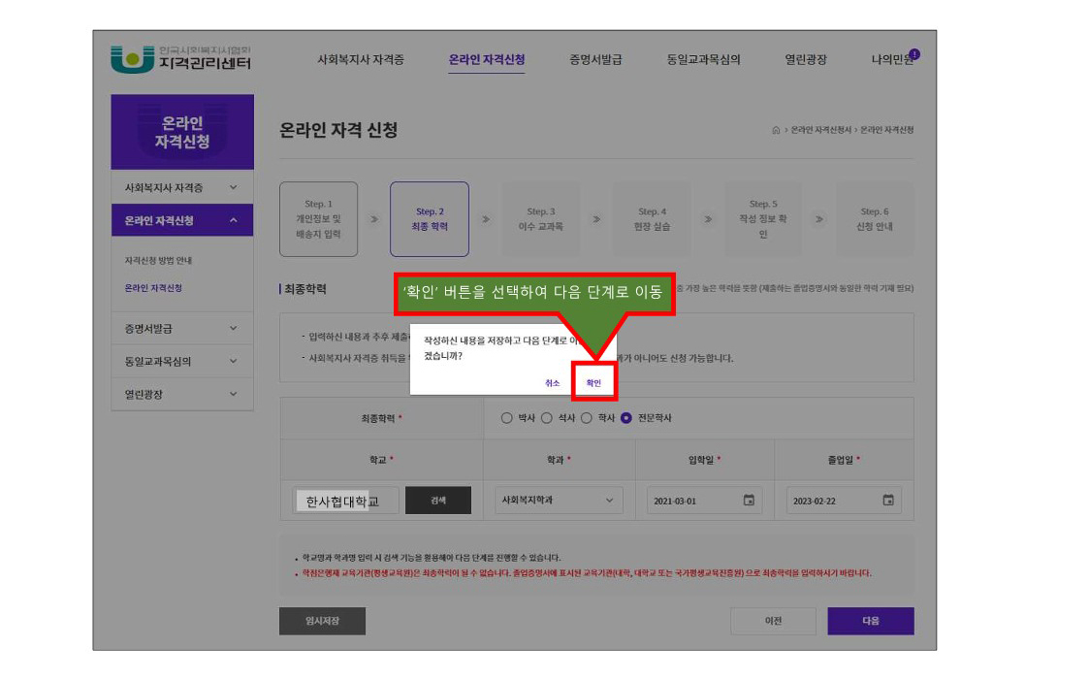The width and height of the screenshot is (1089, 680).
Task: Expand 증명서발급 in the sidebar
Action: [x=182, y=329]
